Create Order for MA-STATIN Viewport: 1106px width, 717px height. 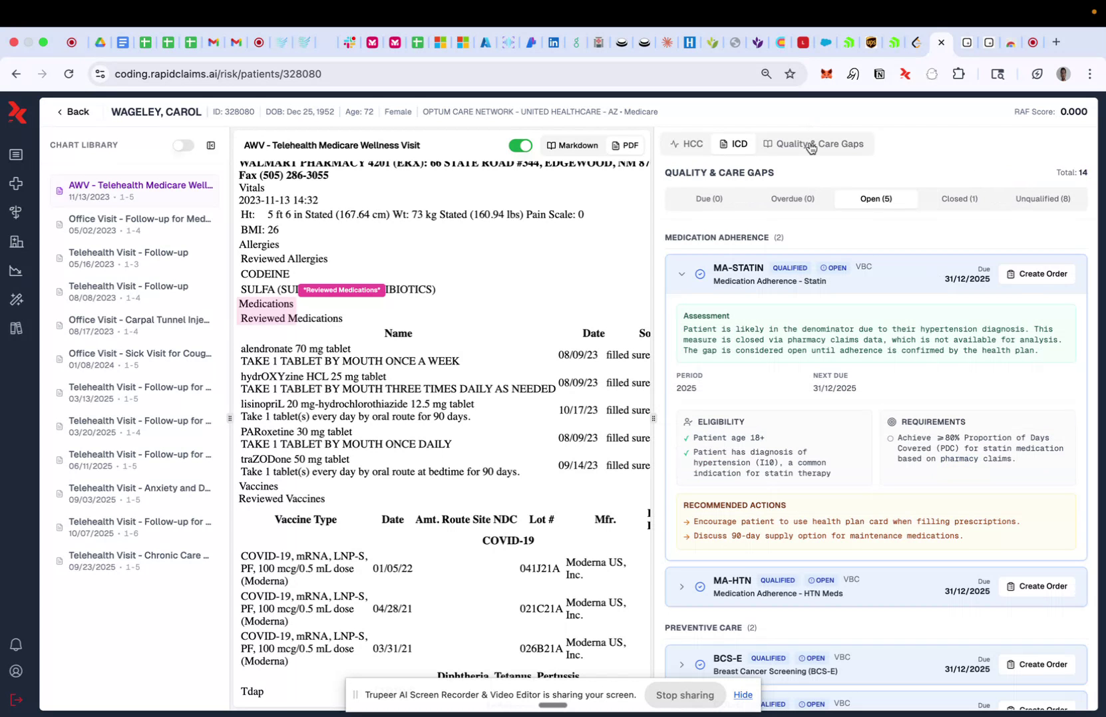coord(1037,273)
